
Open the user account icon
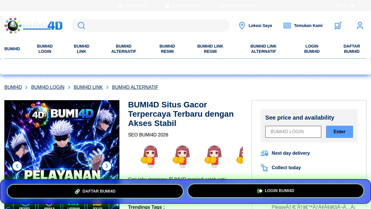pos(360,26)
